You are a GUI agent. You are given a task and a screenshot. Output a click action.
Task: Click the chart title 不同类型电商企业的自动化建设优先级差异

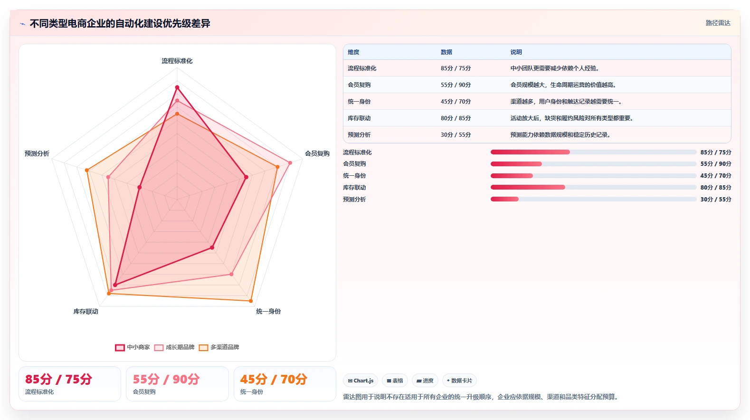coord(120,23)
